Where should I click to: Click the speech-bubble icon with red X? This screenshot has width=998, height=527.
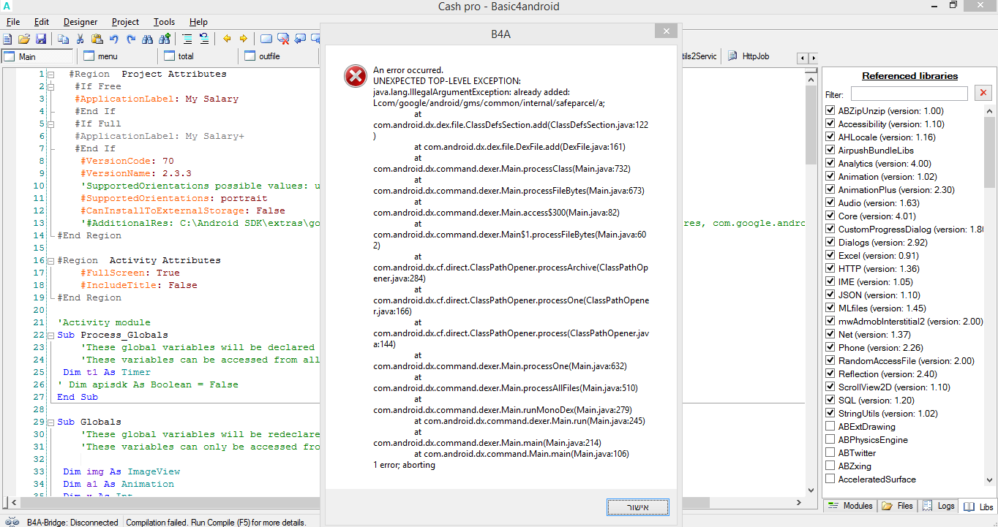283,39
